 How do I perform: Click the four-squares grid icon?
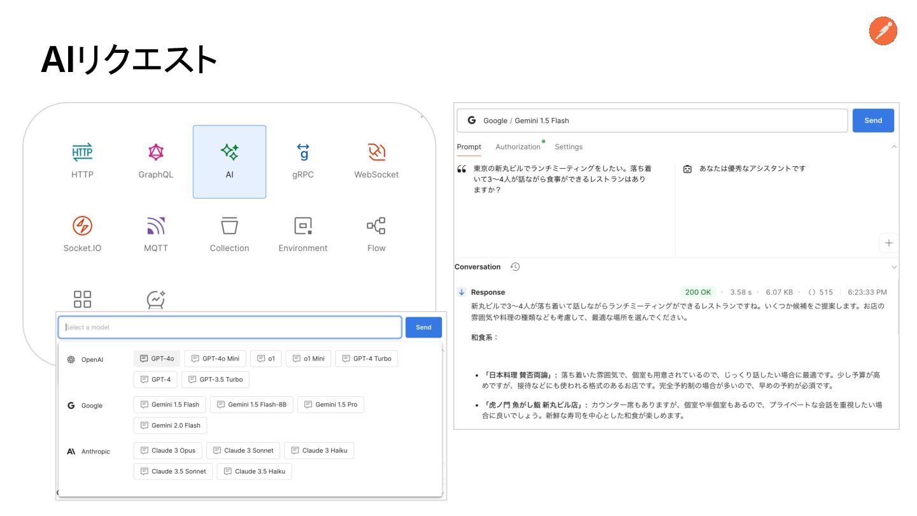point(82,299)
